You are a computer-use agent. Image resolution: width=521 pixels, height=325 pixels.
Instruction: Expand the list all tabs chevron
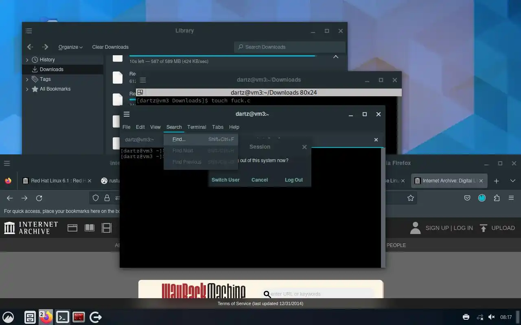[x=512, y=181]
